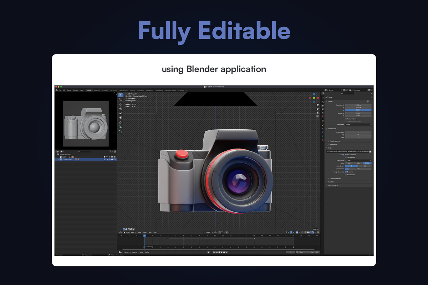Click the viewport pan hand icon

pos(317,109)
